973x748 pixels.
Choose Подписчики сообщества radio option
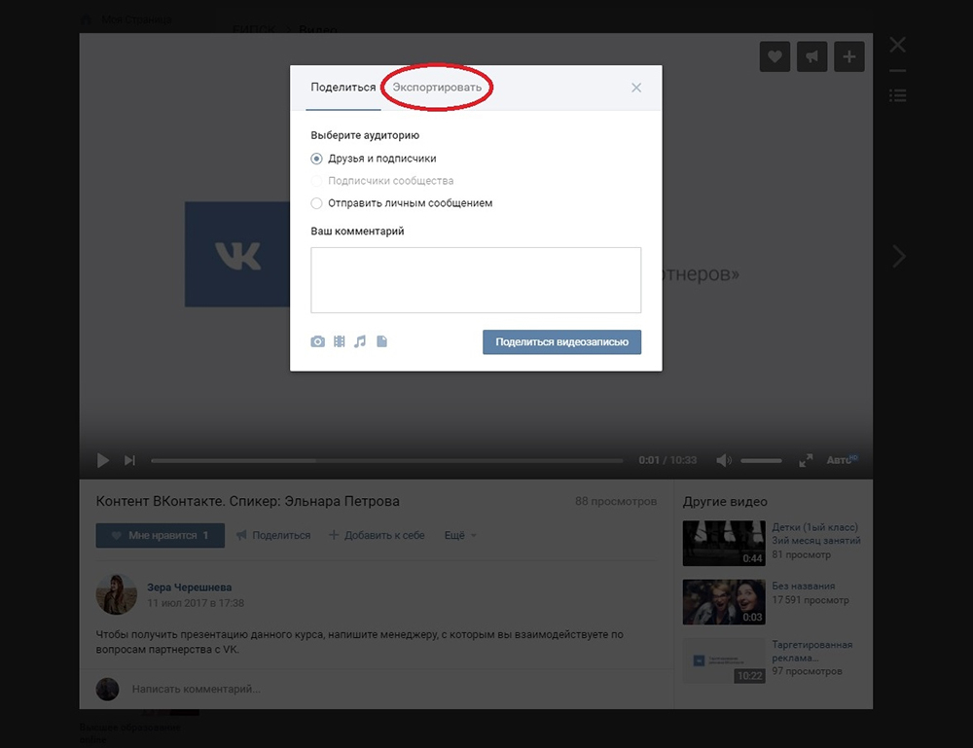pyautogui.click(x=382, y=181)
